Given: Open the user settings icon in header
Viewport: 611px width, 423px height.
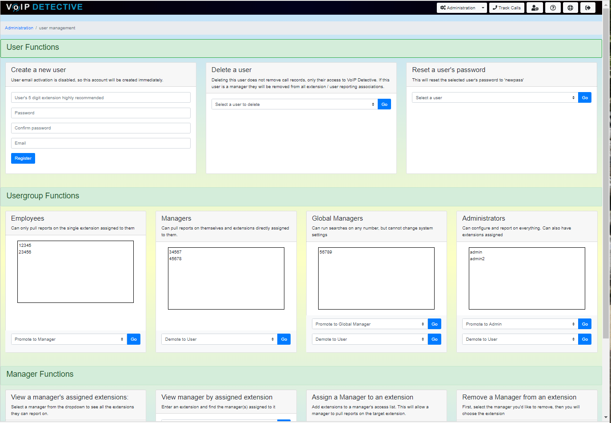Looking at the screenshot, I should point(535,8).
